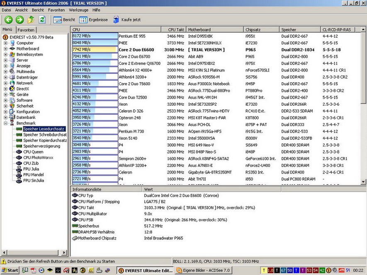Screen dimensions: 367x275
Task: Expand the Motherboard tree node
Action: [x=6, y=49]
